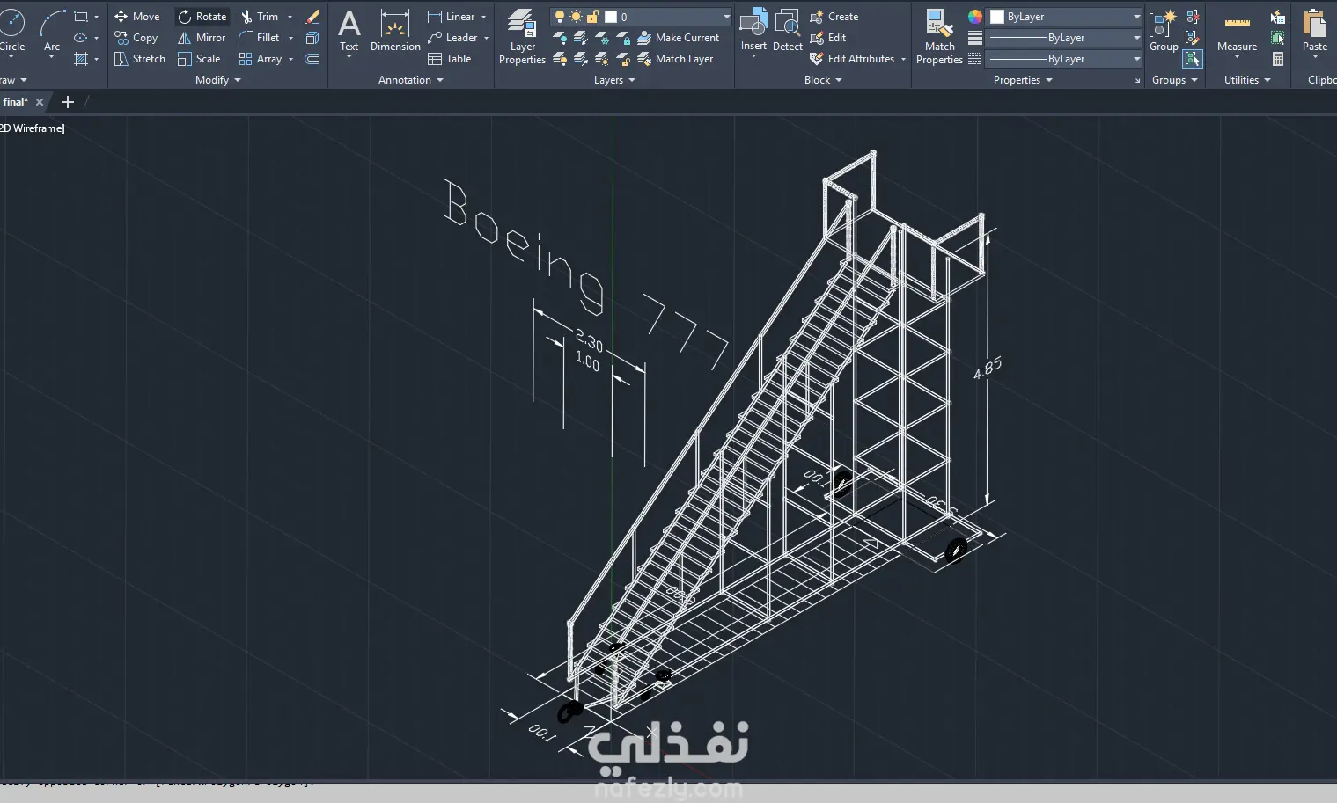Image resolution: width=1337 pixels, height=803 pixels.
Task: Open the Group Edit icon
Action: (x=1193, y=38)
